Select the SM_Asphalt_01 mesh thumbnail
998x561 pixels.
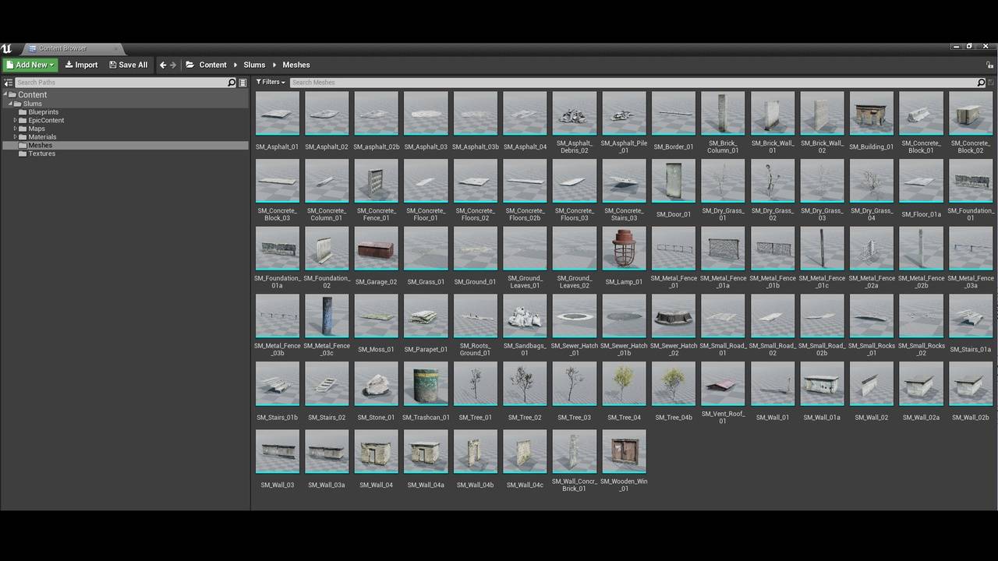[x=277, y=114]
